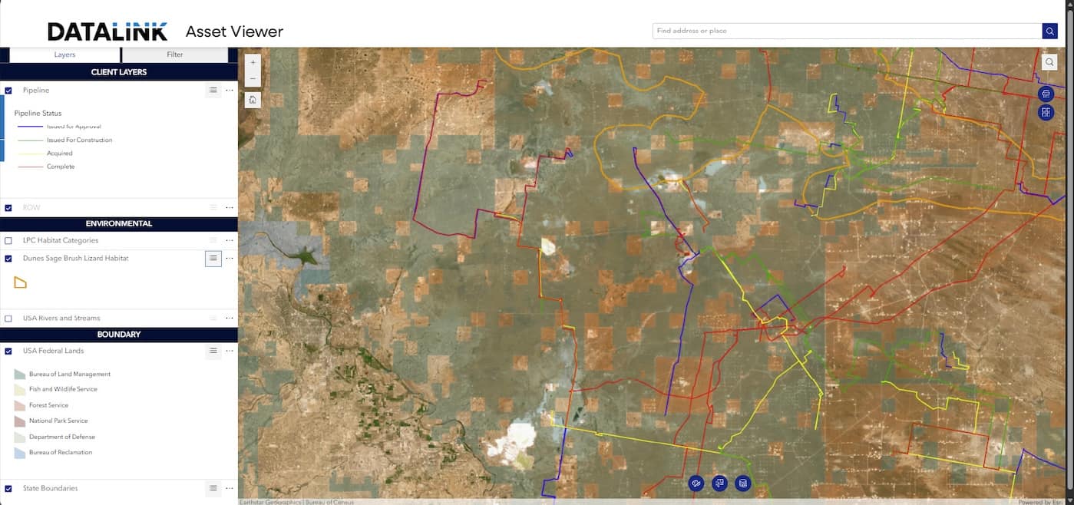Zoom in on the map
This screenshot has height=505, width=1074.
point(253,62)
